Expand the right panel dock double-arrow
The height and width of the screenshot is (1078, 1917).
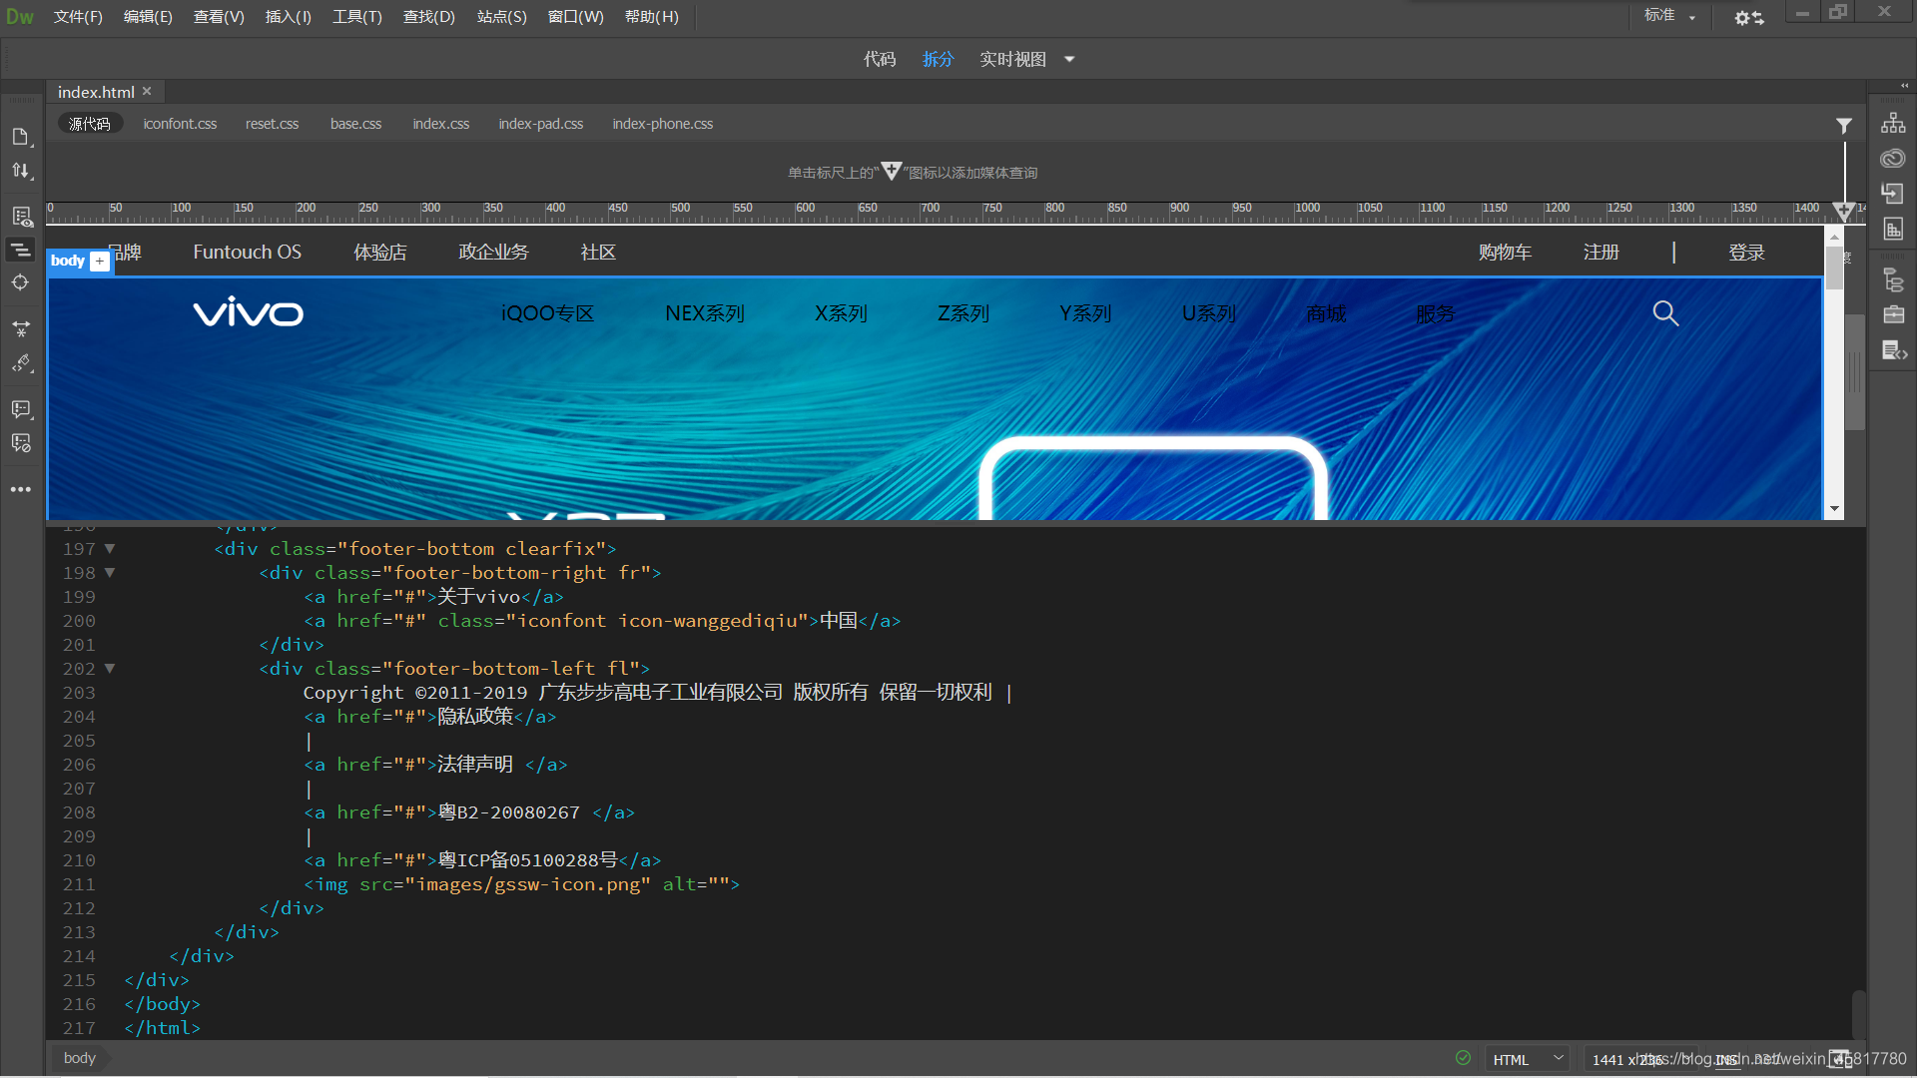tap(1904, 86)
